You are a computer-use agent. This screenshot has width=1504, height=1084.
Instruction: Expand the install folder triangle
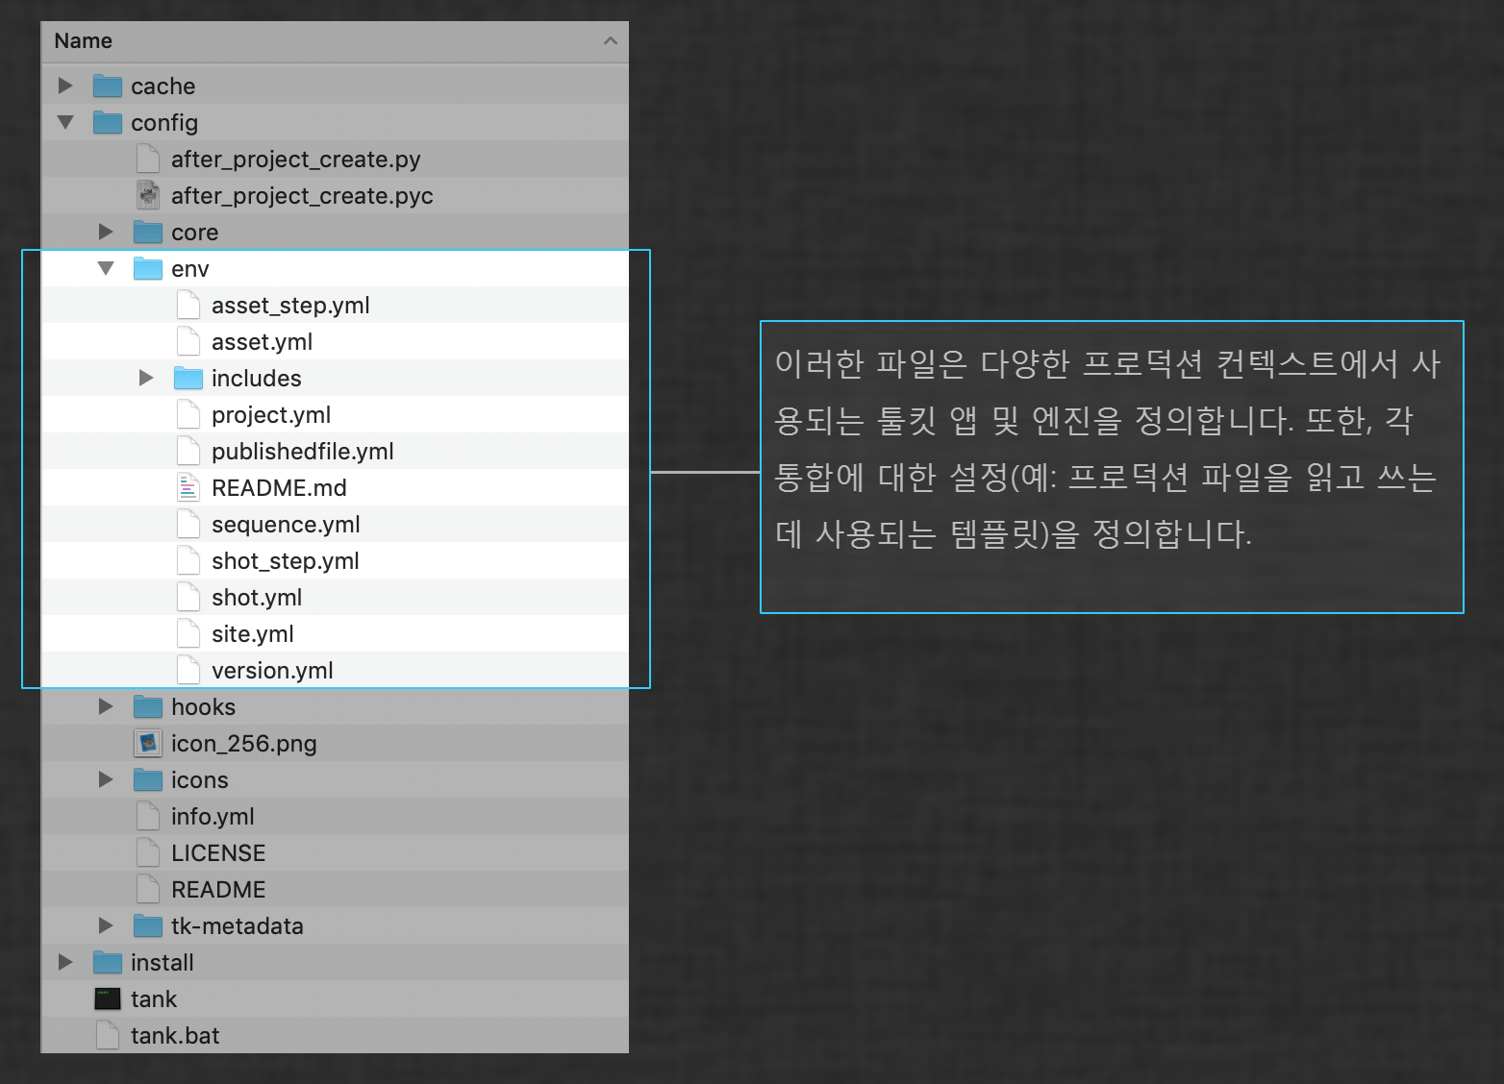click(65, 962)
